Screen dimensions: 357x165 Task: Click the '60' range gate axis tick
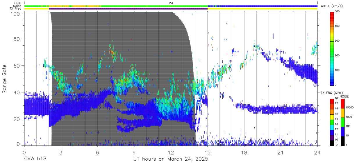tap(17, 65)
